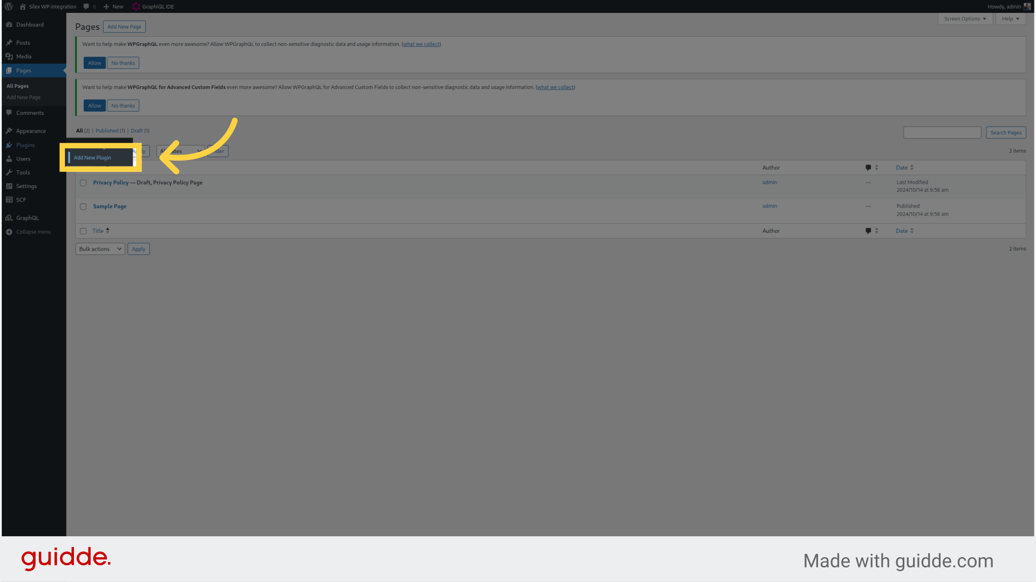Click the Collapse menu item
Image resolution: width=1036 pixels, height=582 pixels.
[x=33, y=232]
